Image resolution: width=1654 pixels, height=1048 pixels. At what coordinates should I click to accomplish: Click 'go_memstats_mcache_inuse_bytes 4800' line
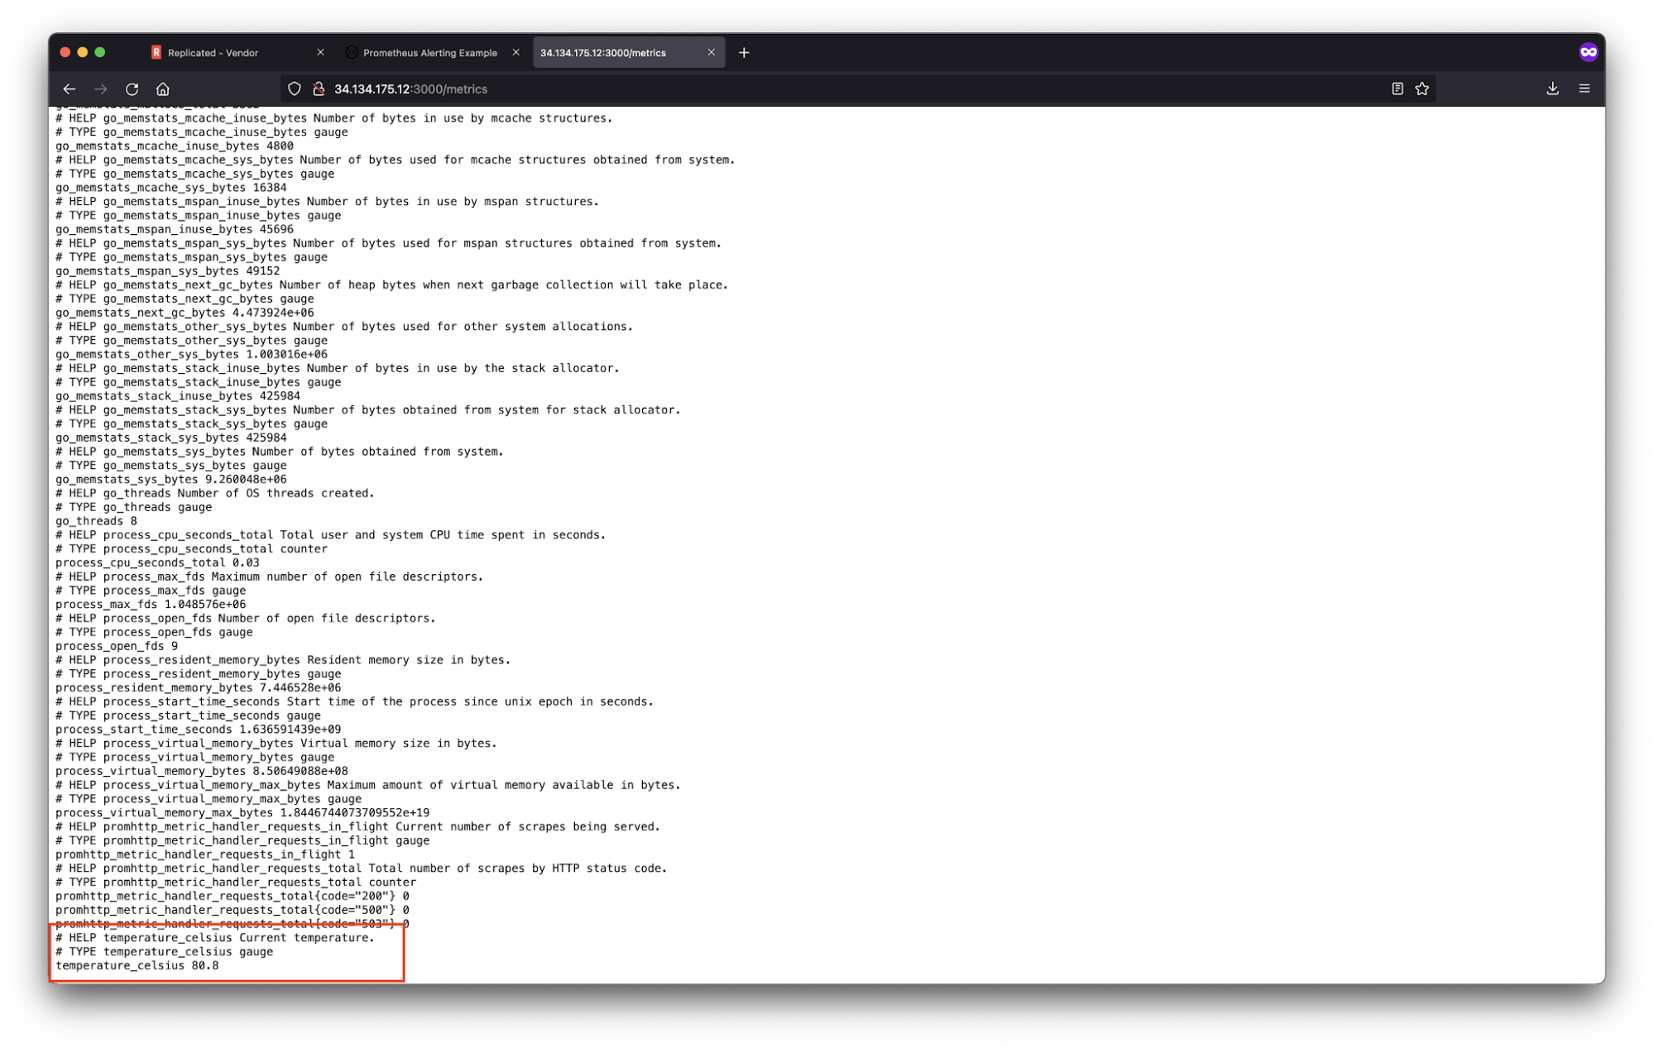tap(175, 146)
